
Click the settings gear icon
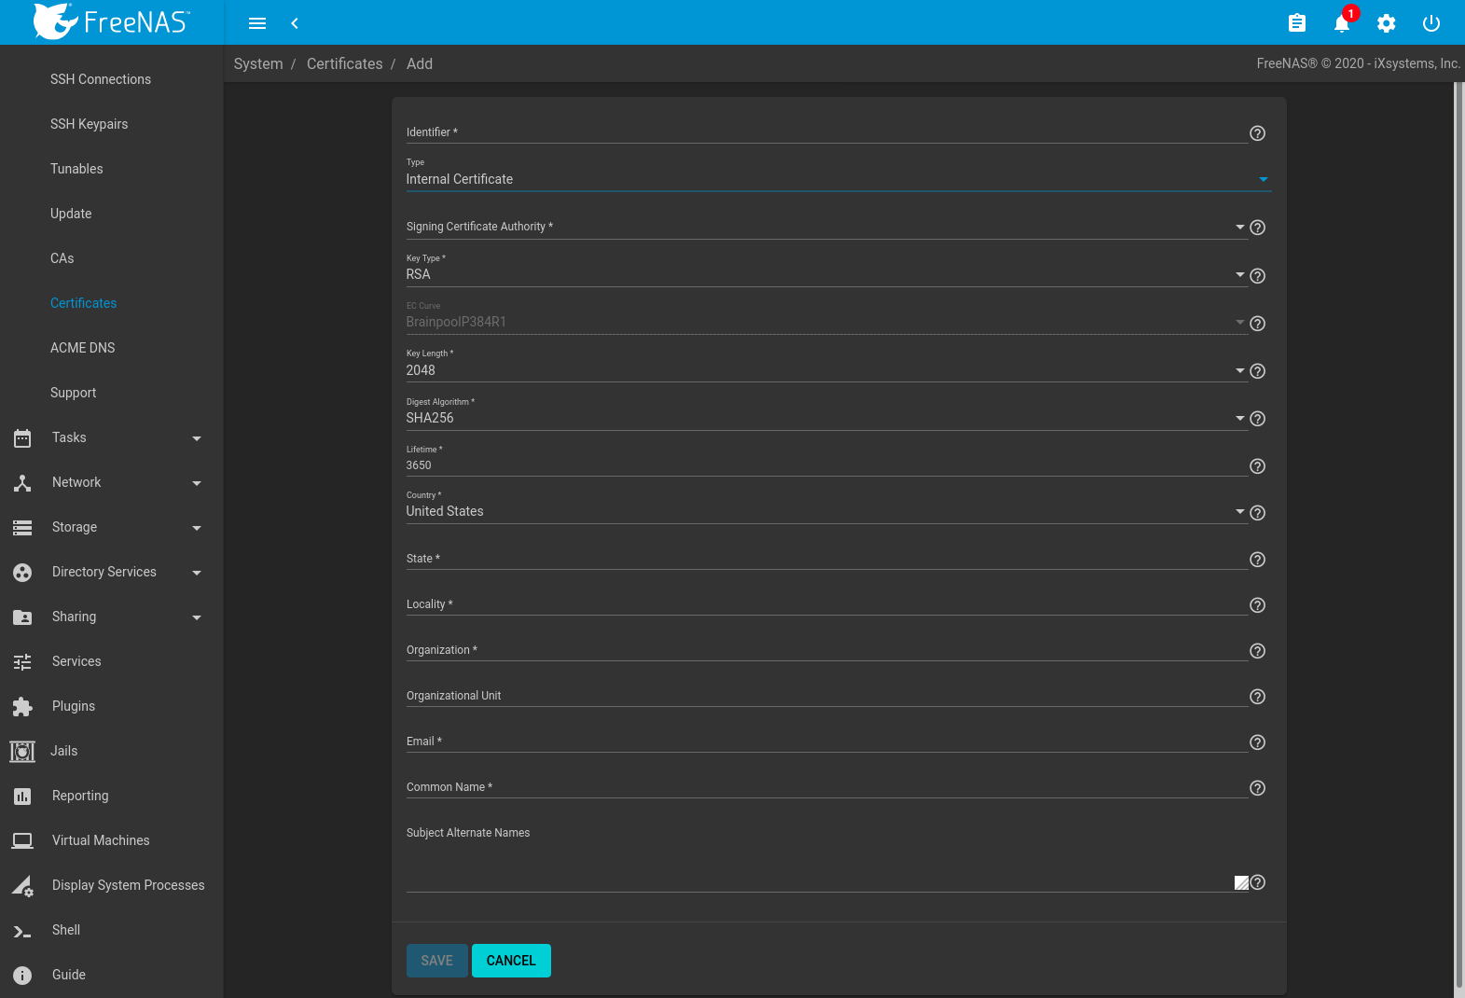click(1386, 23)
